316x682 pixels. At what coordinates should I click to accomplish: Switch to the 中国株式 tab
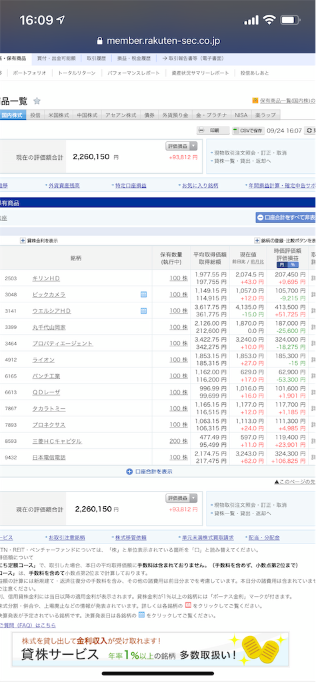87,115
